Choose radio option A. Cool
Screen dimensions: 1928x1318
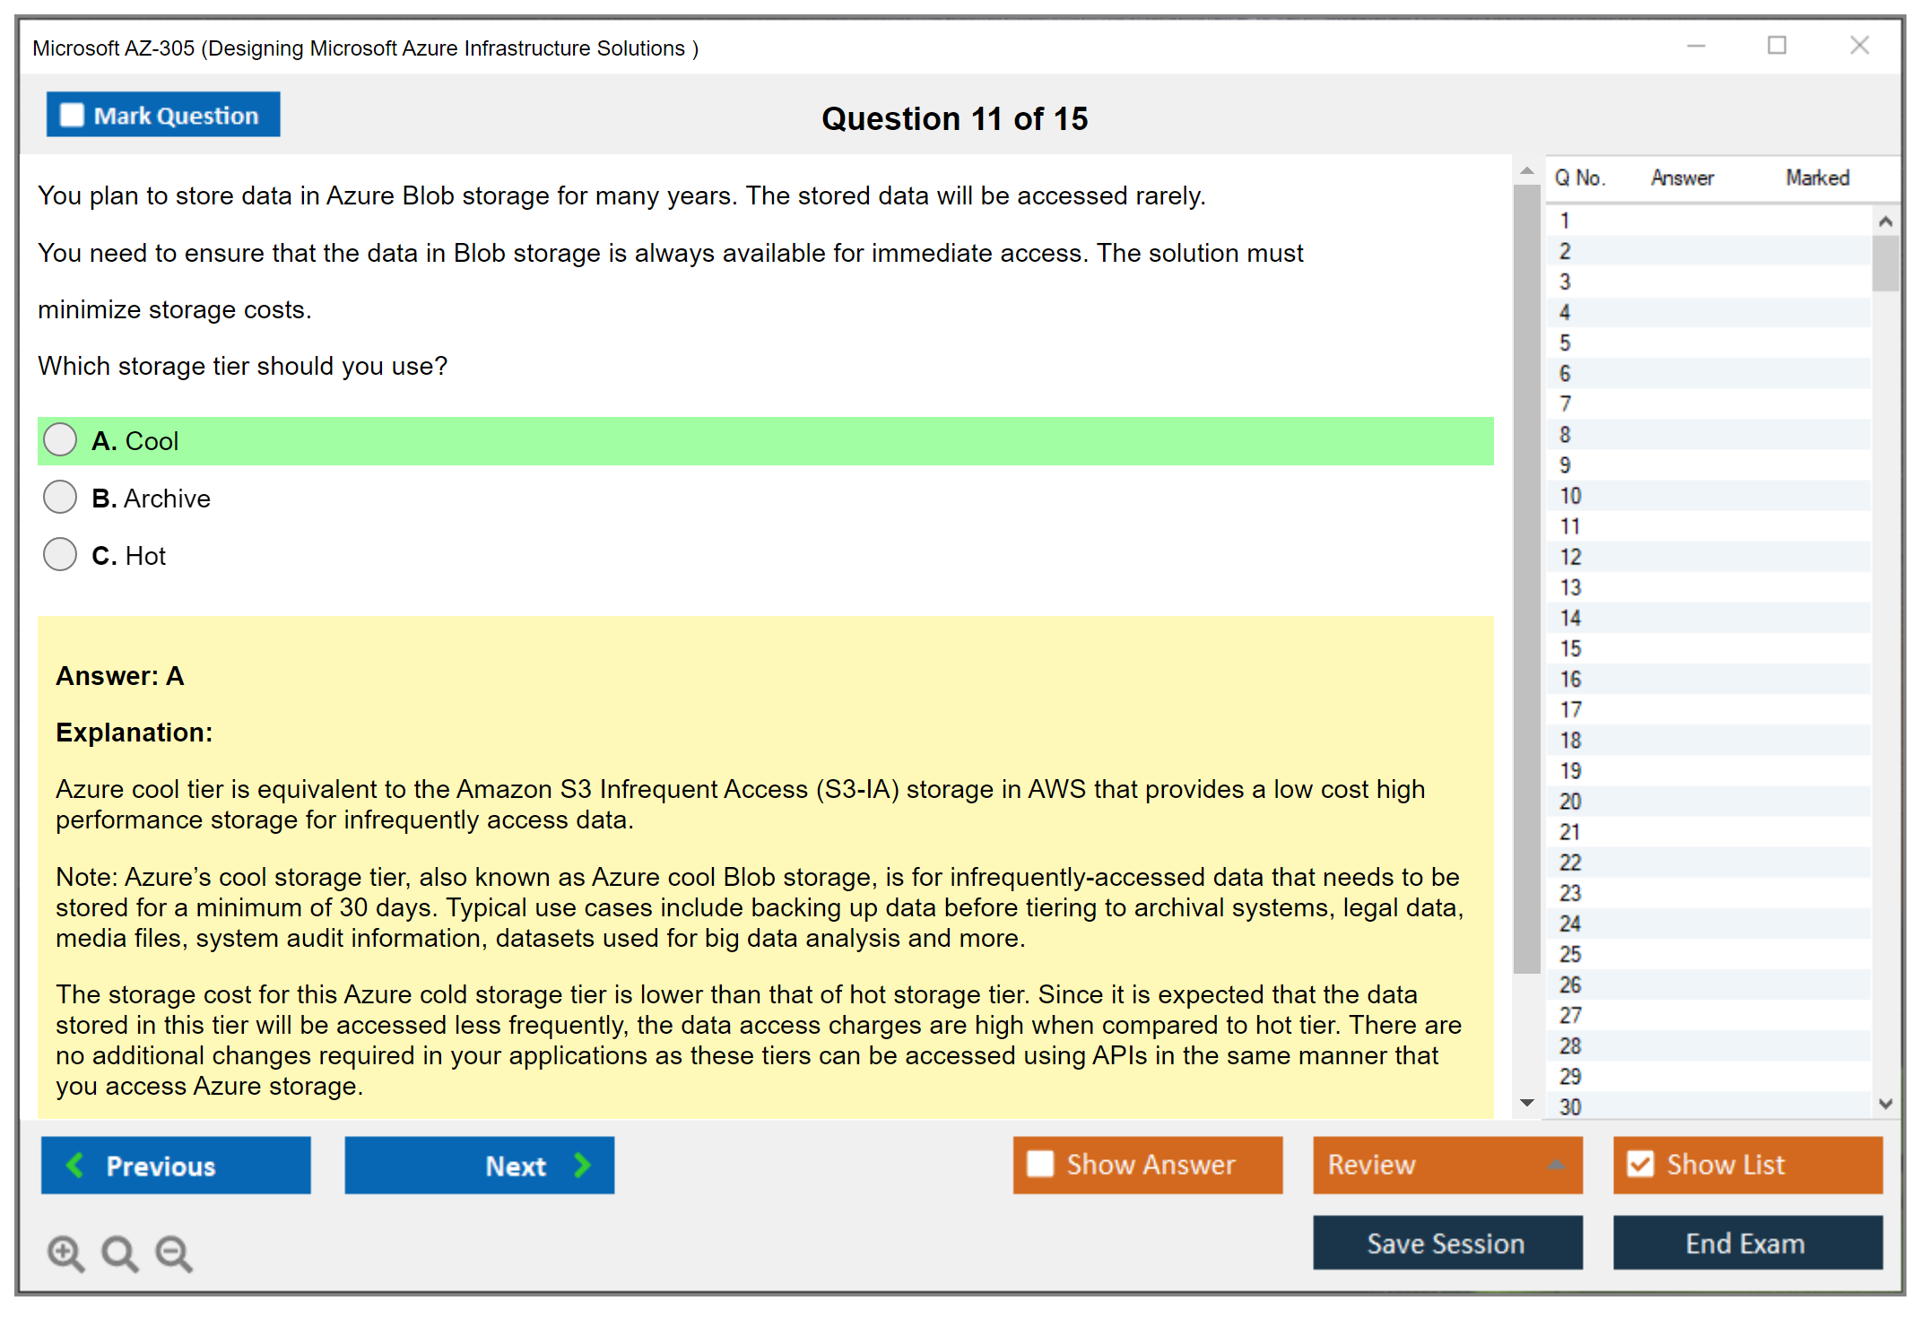[x=60, y=439]
